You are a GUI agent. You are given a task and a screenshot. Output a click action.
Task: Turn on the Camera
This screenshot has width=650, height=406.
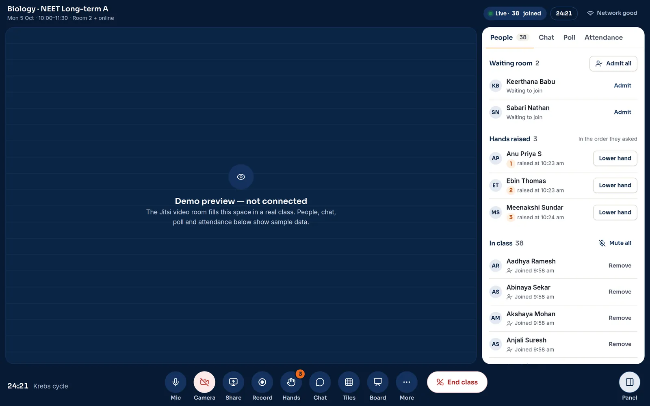coord(204,382)
